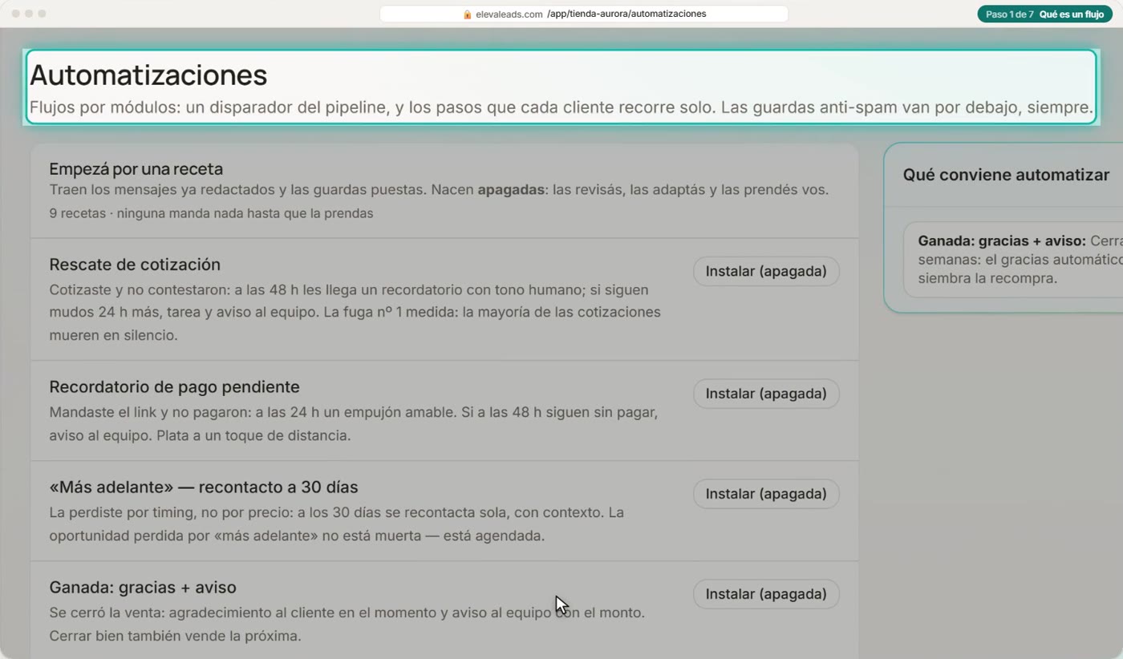Click the 'La perdiste por timing' description
This screenshot has width=1123, height=659.
point(337,524)
